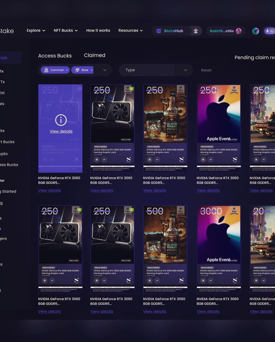275x342 pixels.
Task: Open View details under top-row unhighlighted graphics card
Action: pyautogui.click(x=102, y=190)
